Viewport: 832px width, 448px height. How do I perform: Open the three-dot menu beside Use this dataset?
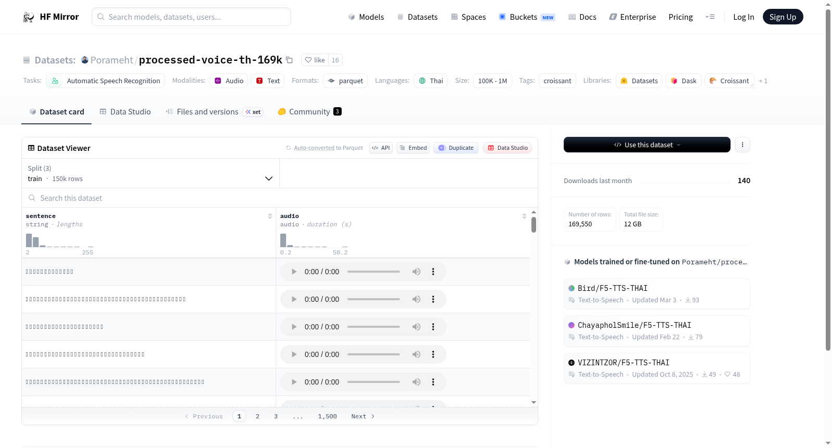pos(743,145)
